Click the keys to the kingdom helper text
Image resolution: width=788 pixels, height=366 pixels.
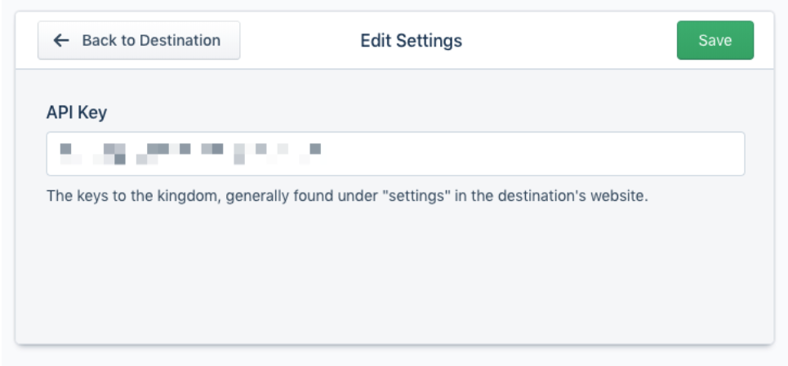click(346, 197)
